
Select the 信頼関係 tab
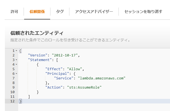click(37, 12)
